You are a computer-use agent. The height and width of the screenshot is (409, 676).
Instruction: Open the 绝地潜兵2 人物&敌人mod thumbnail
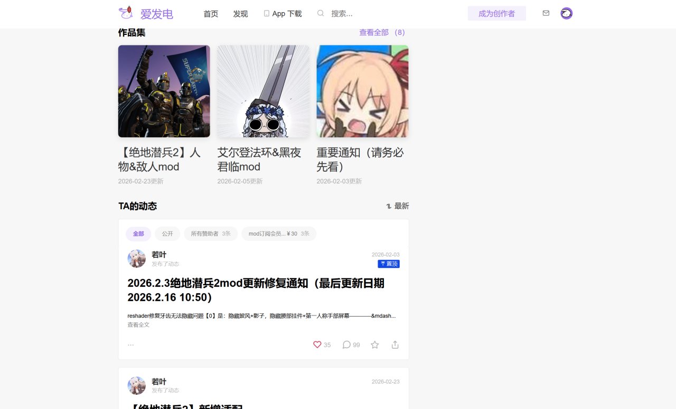click(x=164, y=91)
